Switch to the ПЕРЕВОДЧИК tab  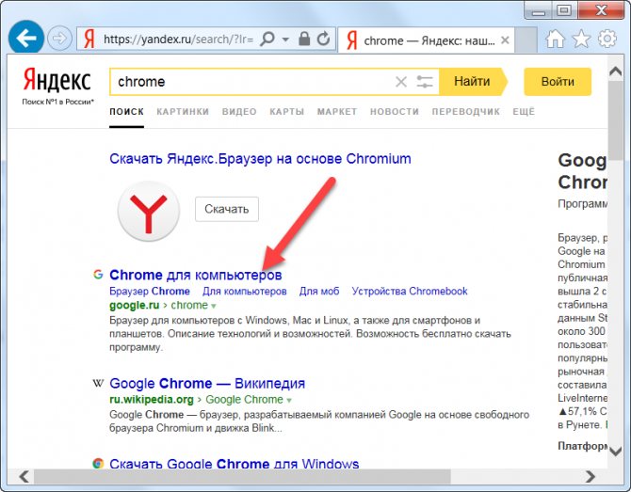pos(466,112)
